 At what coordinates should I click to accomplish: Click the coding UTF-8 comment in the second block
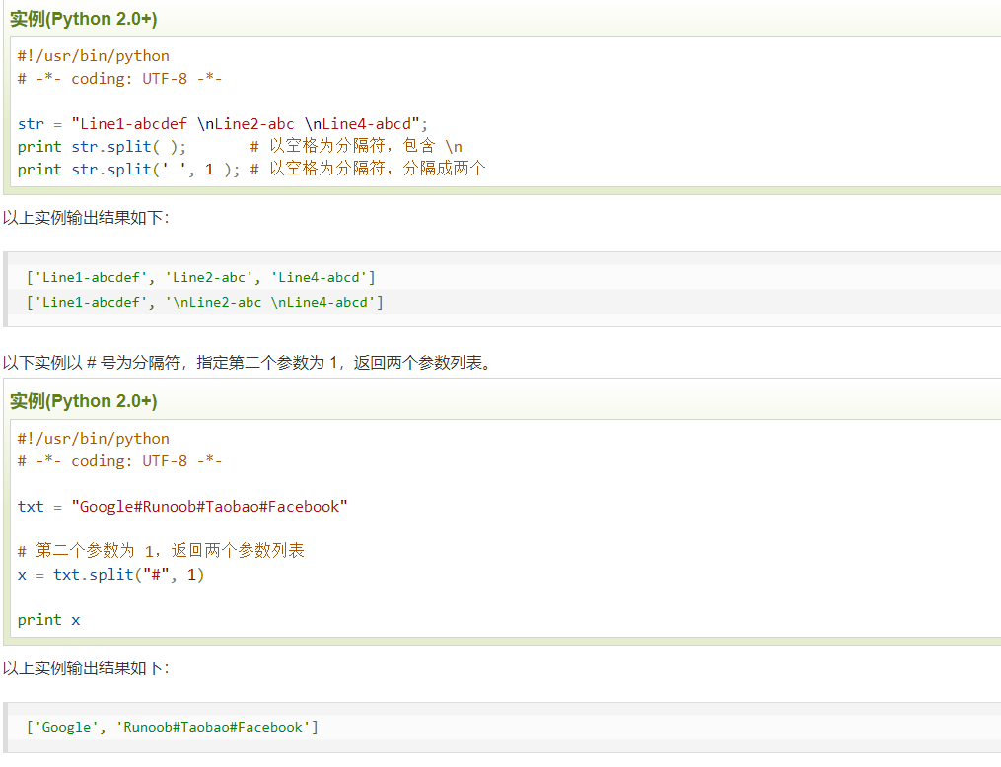coord(119,461)
